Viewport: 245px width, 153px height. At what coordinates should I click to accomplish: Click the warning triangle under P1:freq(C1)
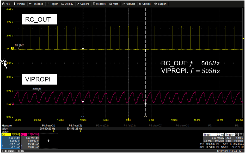[x=54, y=131]
